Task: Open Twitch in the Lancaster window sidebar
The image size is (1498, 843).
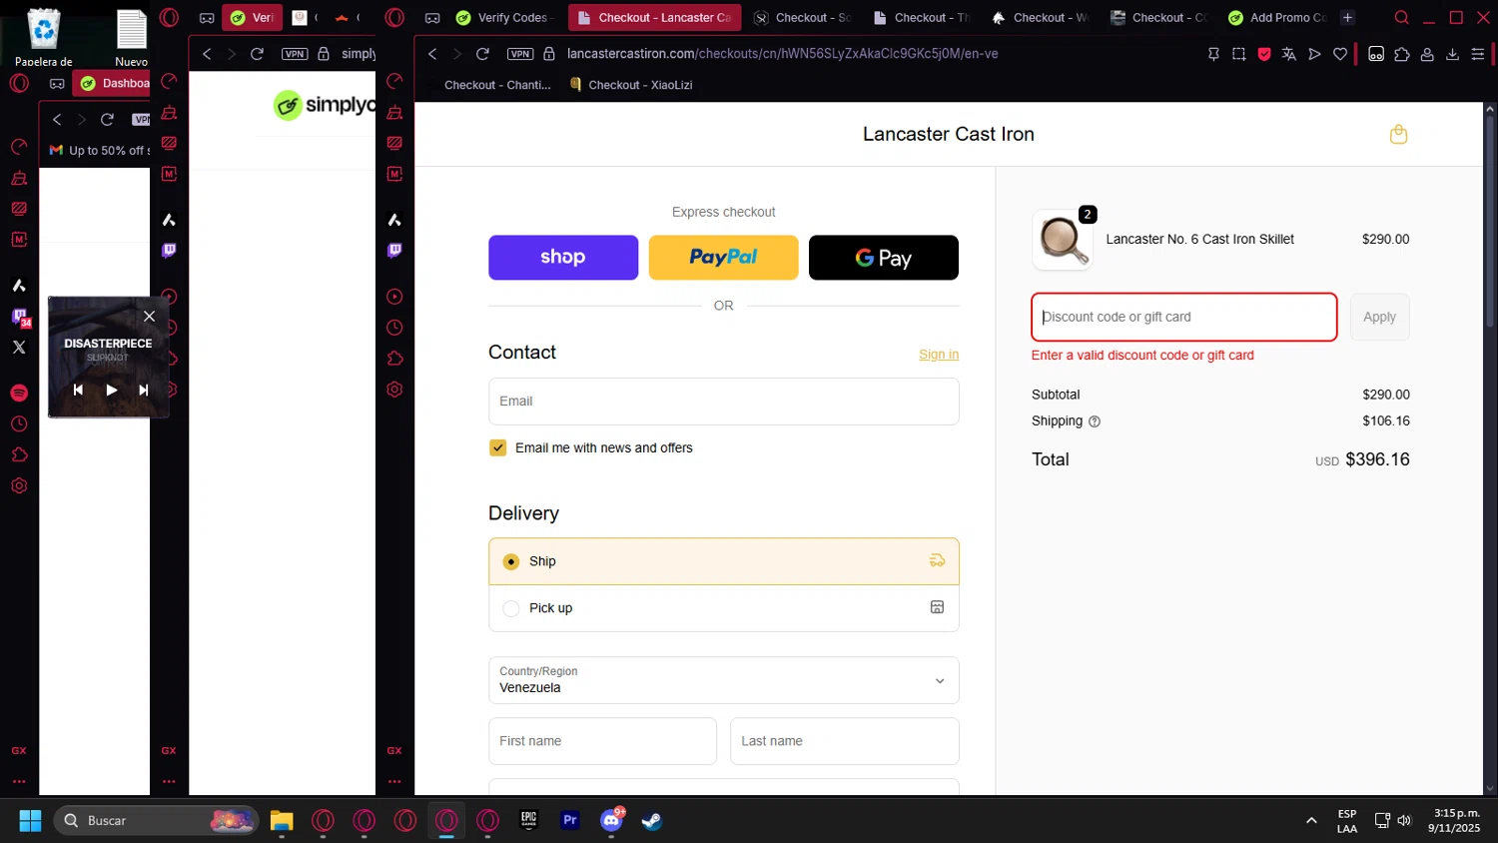Action: coord(394,250)
